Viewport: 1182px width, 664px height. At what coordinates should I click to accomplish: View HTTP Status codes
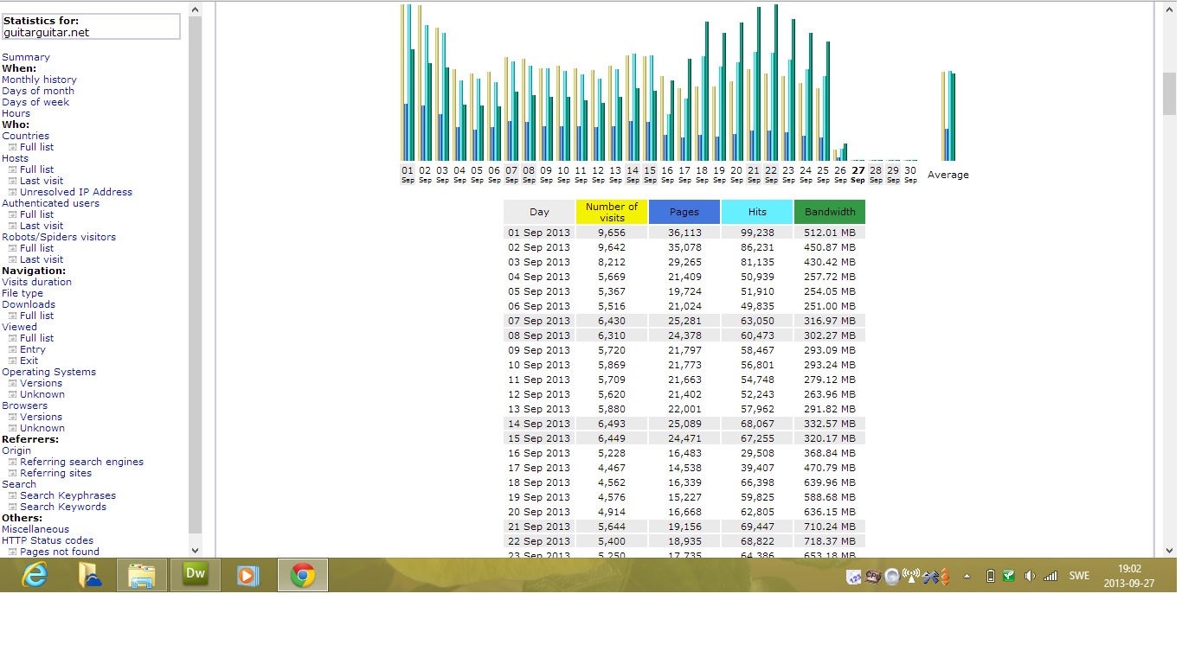click(48, 540)
